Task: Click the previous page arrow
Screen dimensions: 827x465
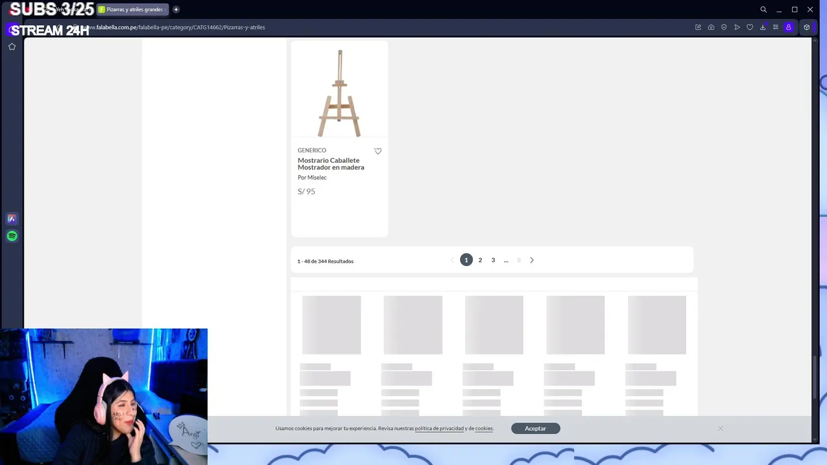Action: (452, 260)
